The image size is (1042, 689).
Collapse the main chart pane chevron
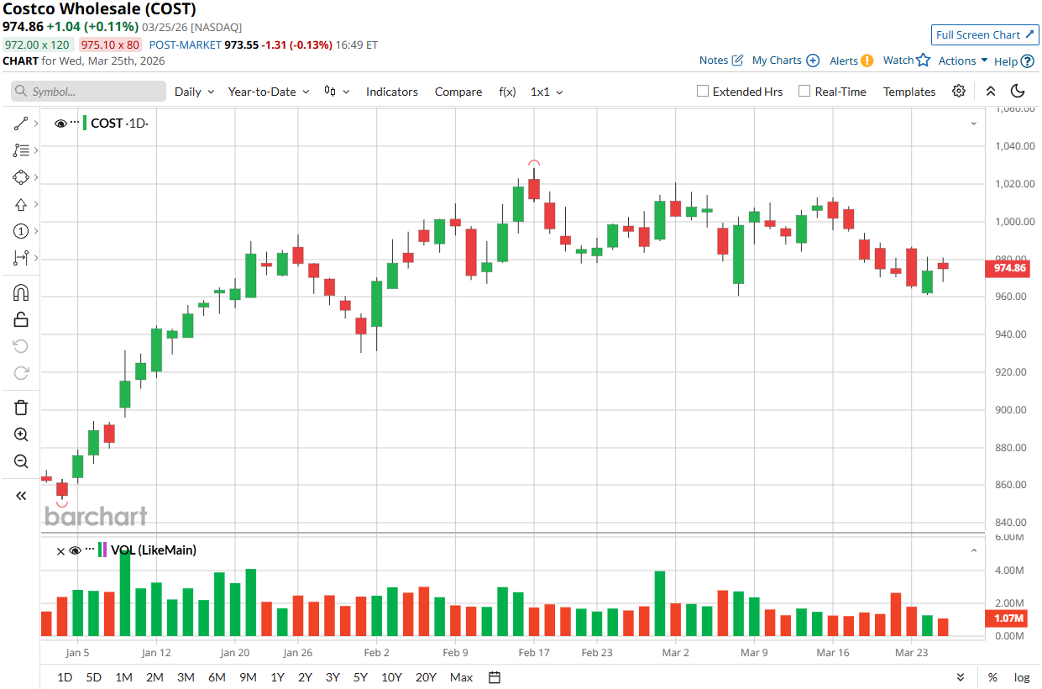tap(974, 124)
